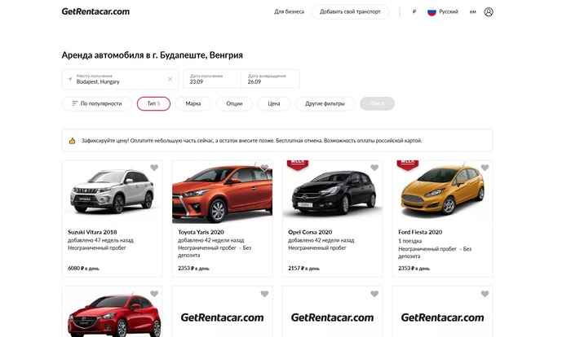Open the Для бизнеса menu link

[x=289, y=12]
